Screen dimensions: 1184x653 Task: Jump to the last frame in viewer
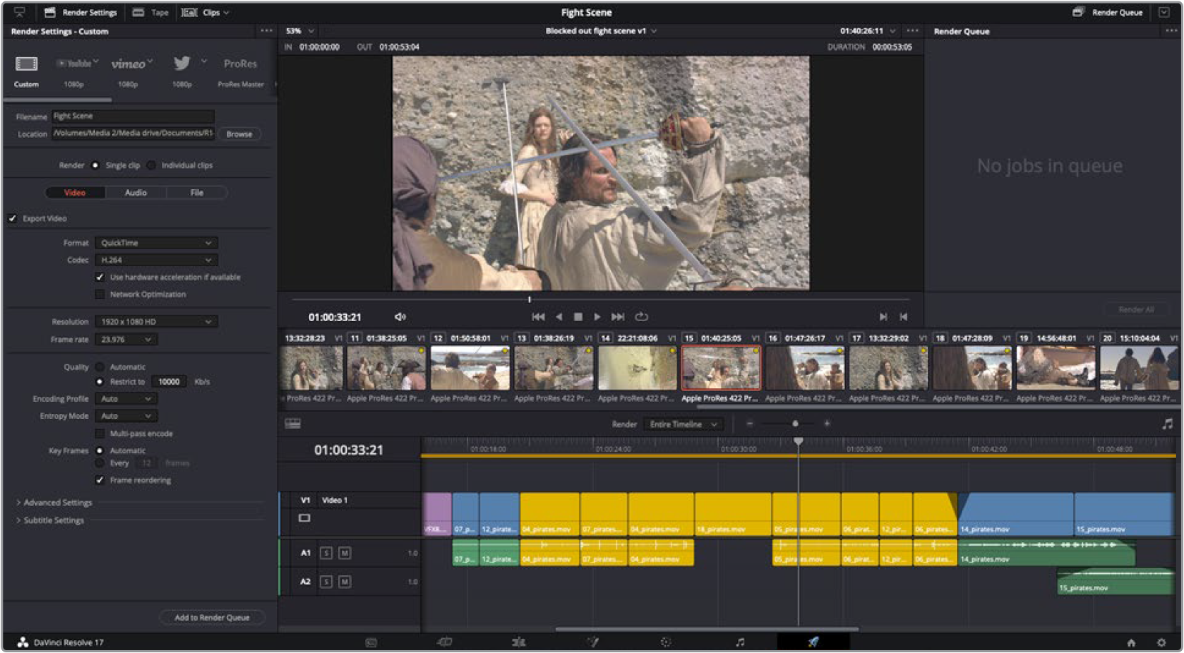[618, 317]
